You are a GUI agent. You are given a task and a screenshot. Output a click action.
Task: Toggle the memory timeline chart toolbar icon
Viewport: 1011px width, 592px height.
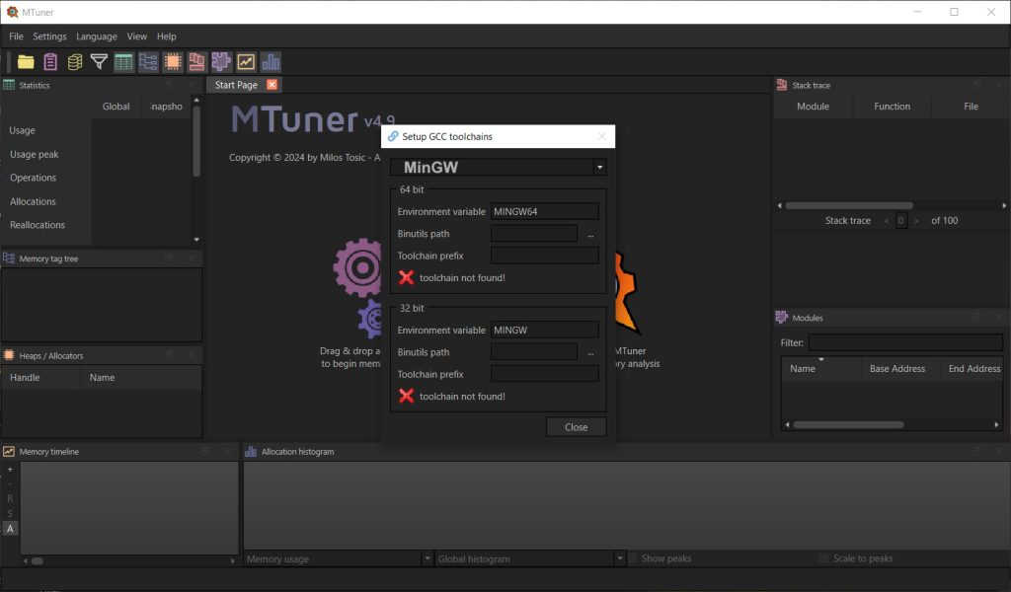click(x=246, y=62)
